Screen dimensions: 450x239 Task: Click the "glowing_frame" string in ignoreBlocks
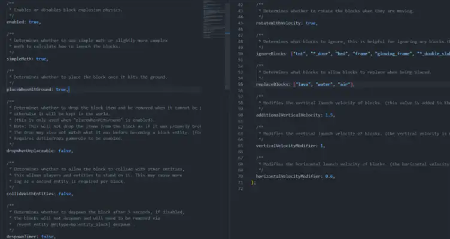(394, 54)
